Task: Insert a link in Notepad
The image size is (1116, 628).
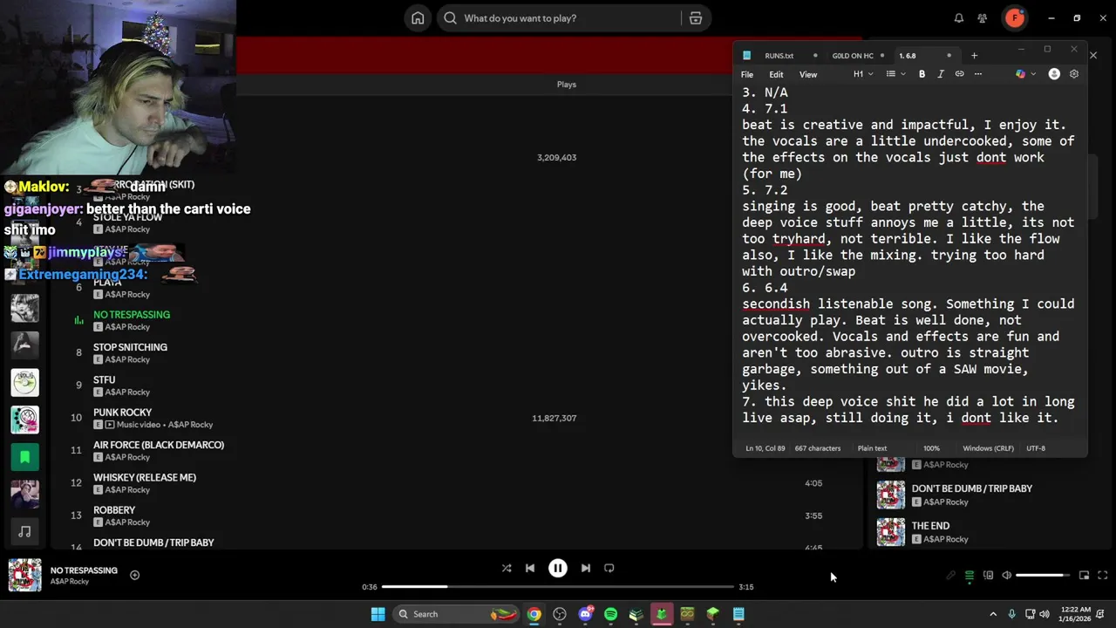Action: (x=959, y=74)
